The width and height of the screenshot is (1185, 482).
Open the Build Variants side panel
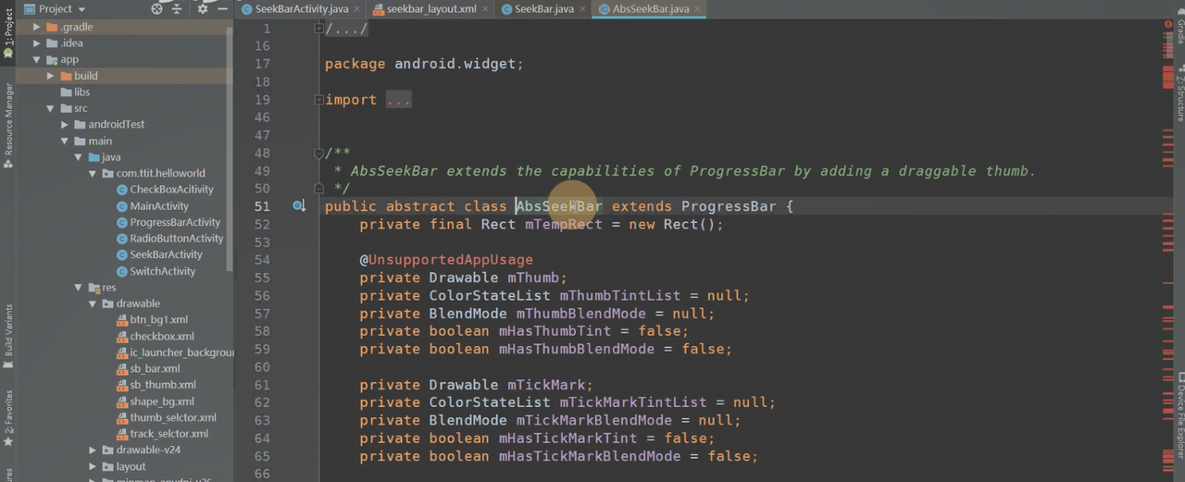coord(7,335)
